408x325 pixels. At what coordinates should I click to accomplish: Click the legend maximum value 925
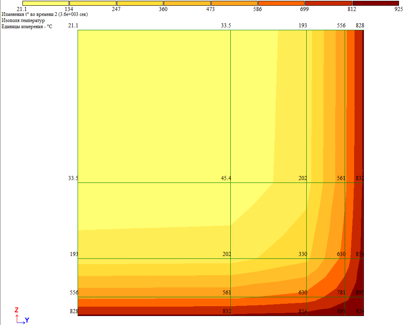click(x=399, y=9)
